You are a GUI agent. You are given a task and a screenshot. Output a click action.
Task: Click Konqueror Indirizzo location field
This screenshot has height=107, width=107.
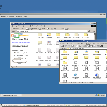point(87,48)
